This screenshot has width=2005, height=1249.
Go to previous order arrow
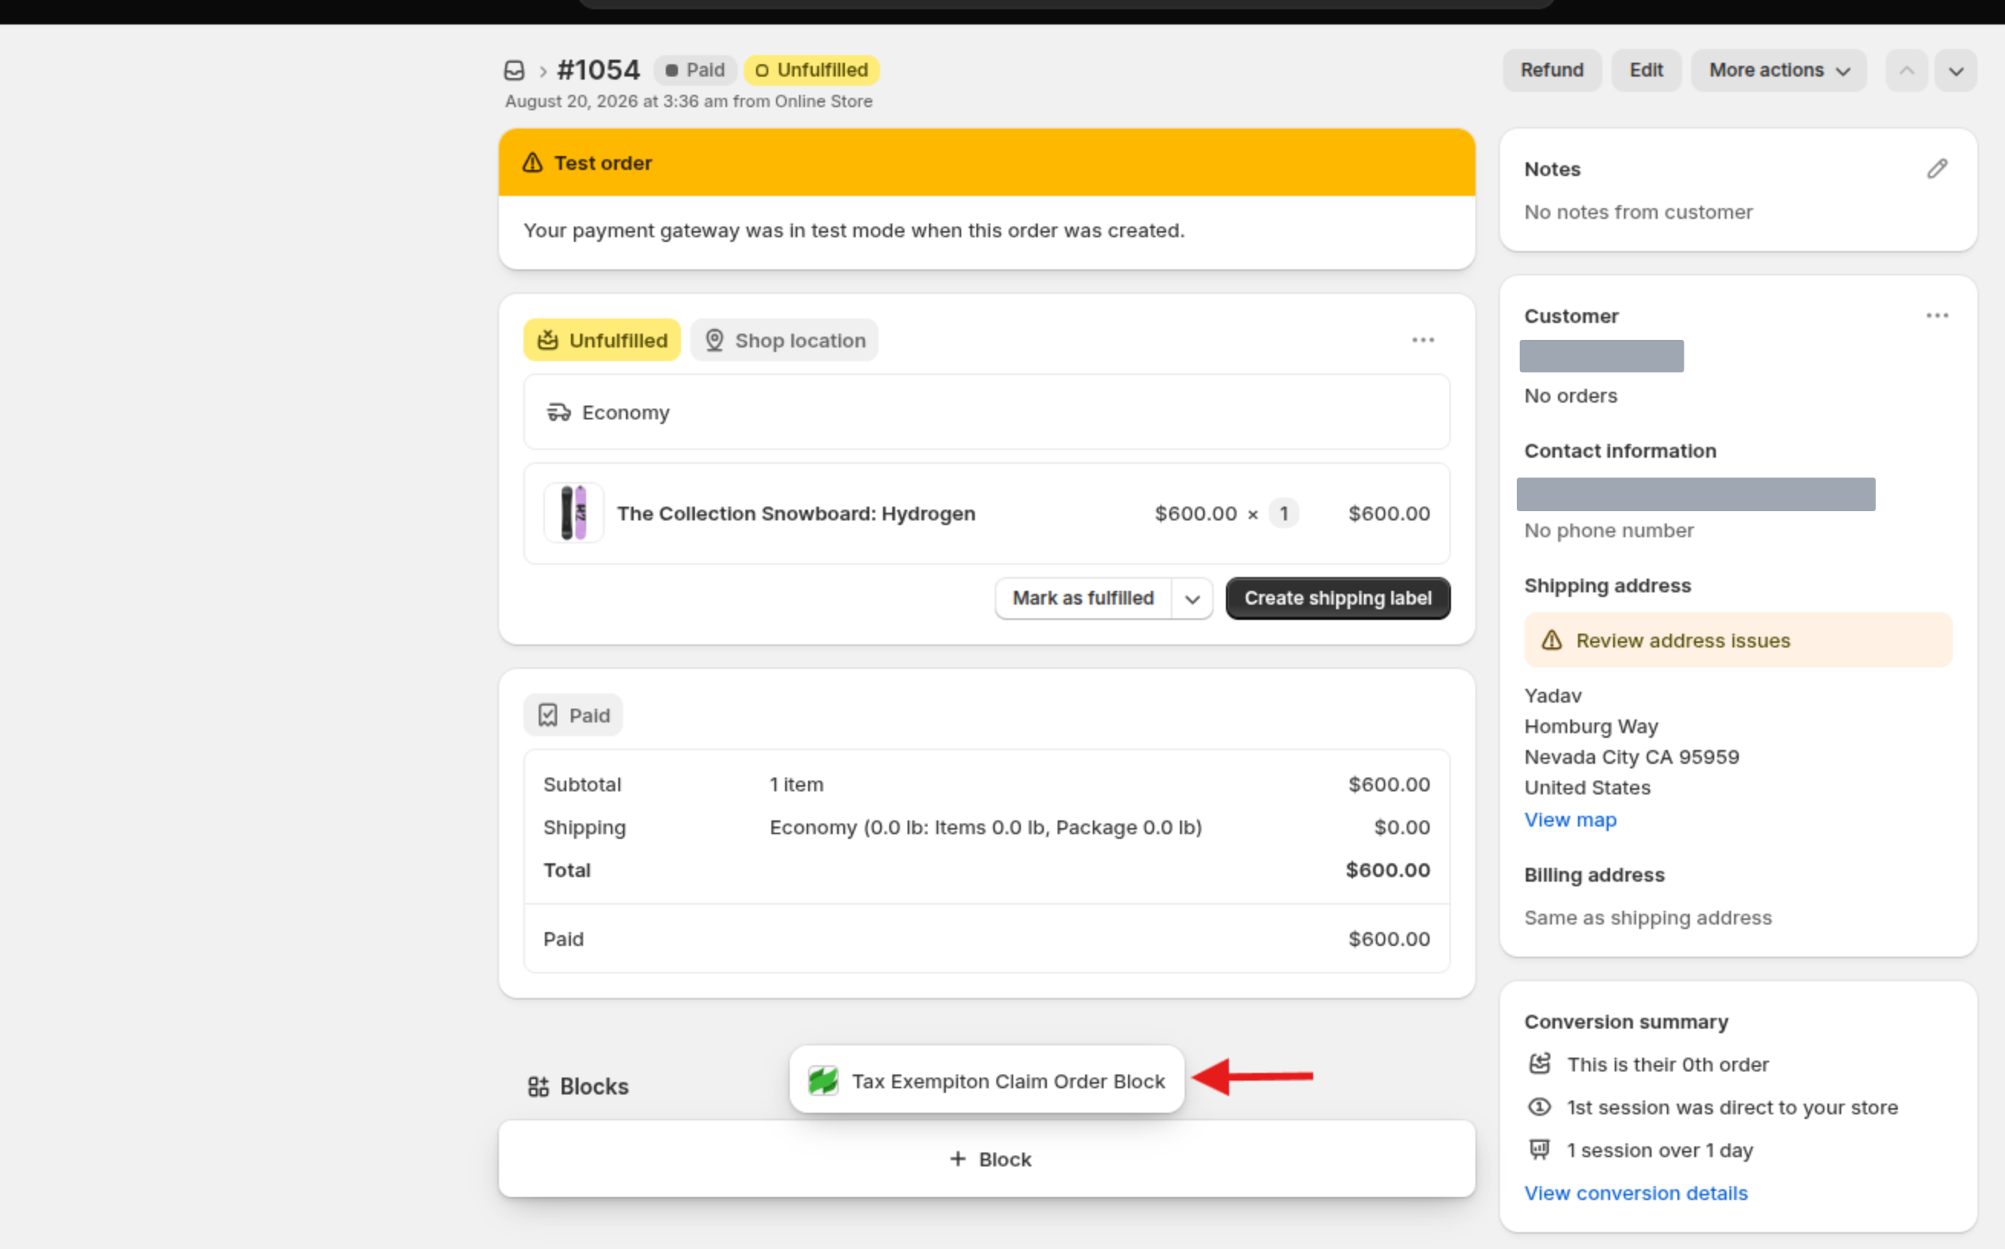coord(1907,70)
